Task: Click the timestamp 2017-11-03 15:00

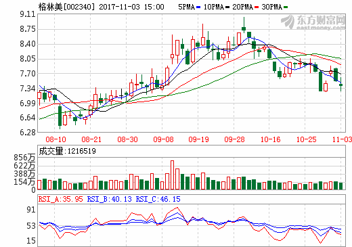Action: point(131,7)
